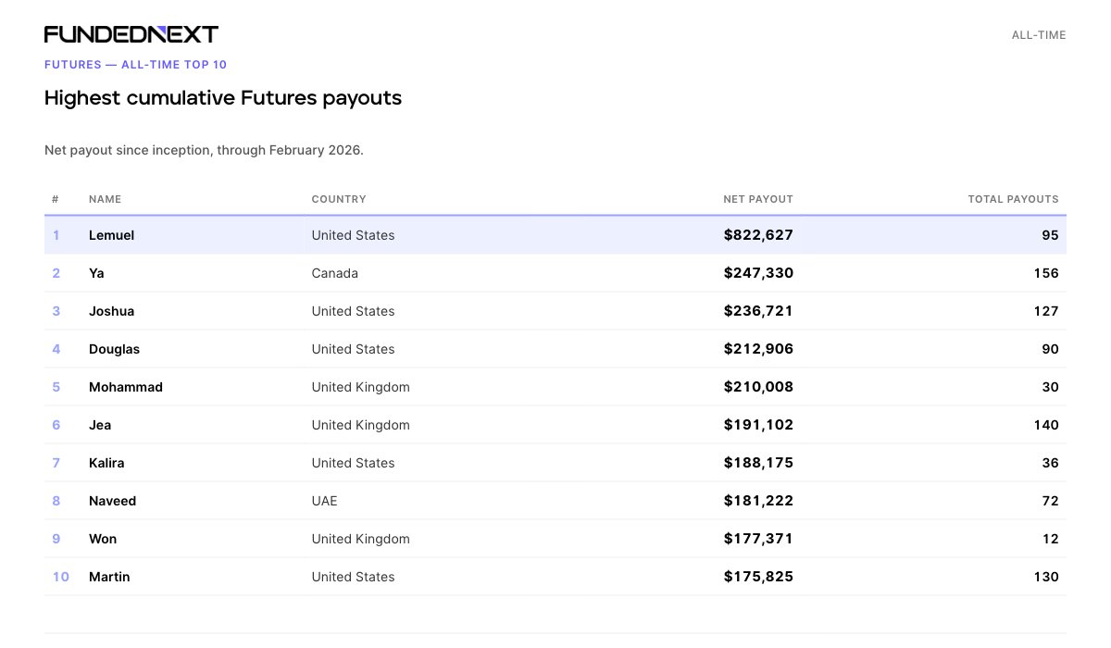Open Ya's profile from rank 2
Viewport: 1111px width, 648px height.
(x=96, y=273)
